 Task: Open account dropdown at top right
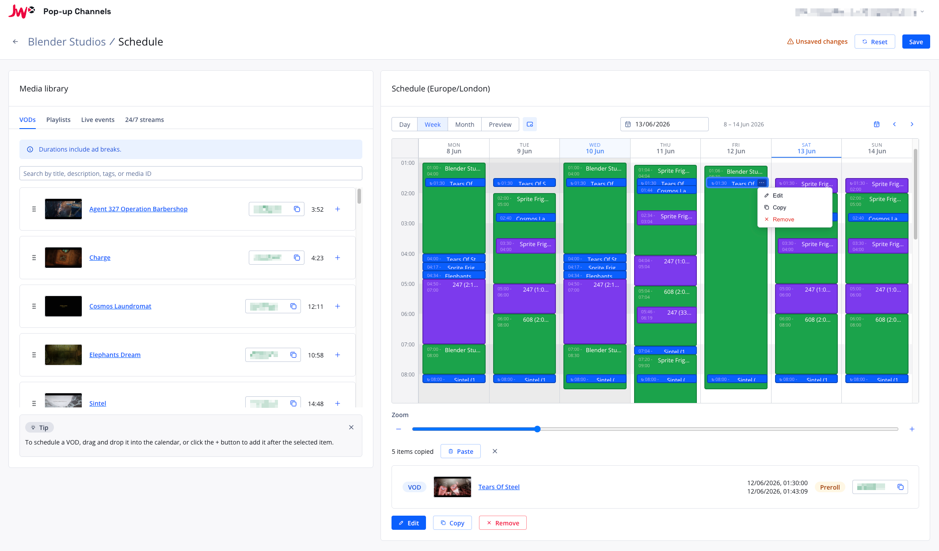click(x=922, y=12)
